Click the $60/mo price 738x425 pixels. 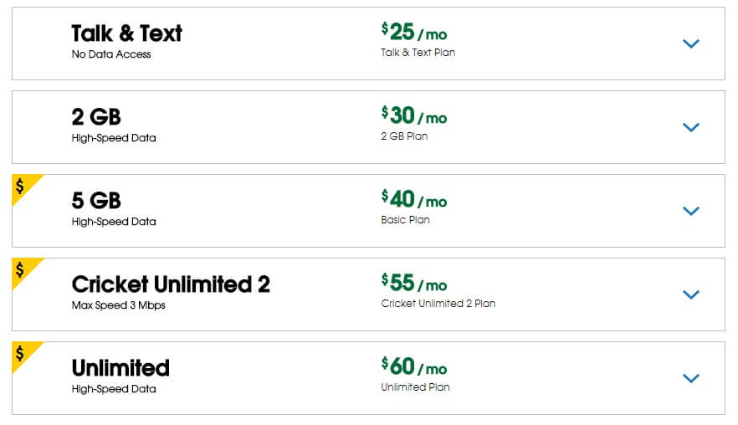click(413, 366)
